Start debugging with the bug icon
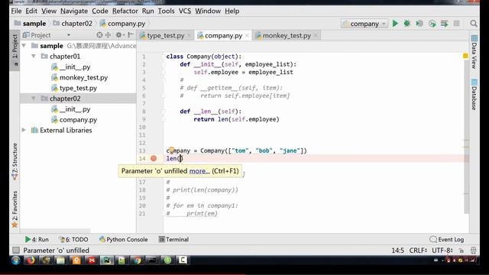The image size is (489, 275). 407,24
